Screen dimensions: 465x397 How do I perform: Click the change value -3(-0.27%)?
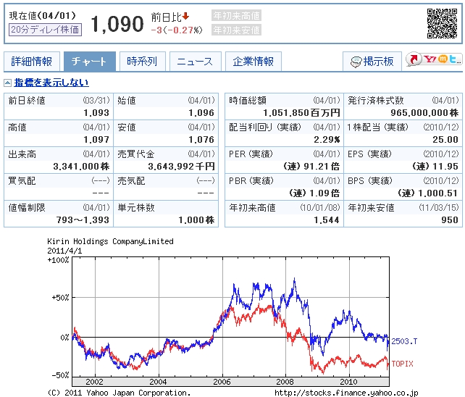tap(177, 30)
